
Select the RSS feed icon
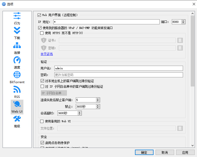[17, 90]
